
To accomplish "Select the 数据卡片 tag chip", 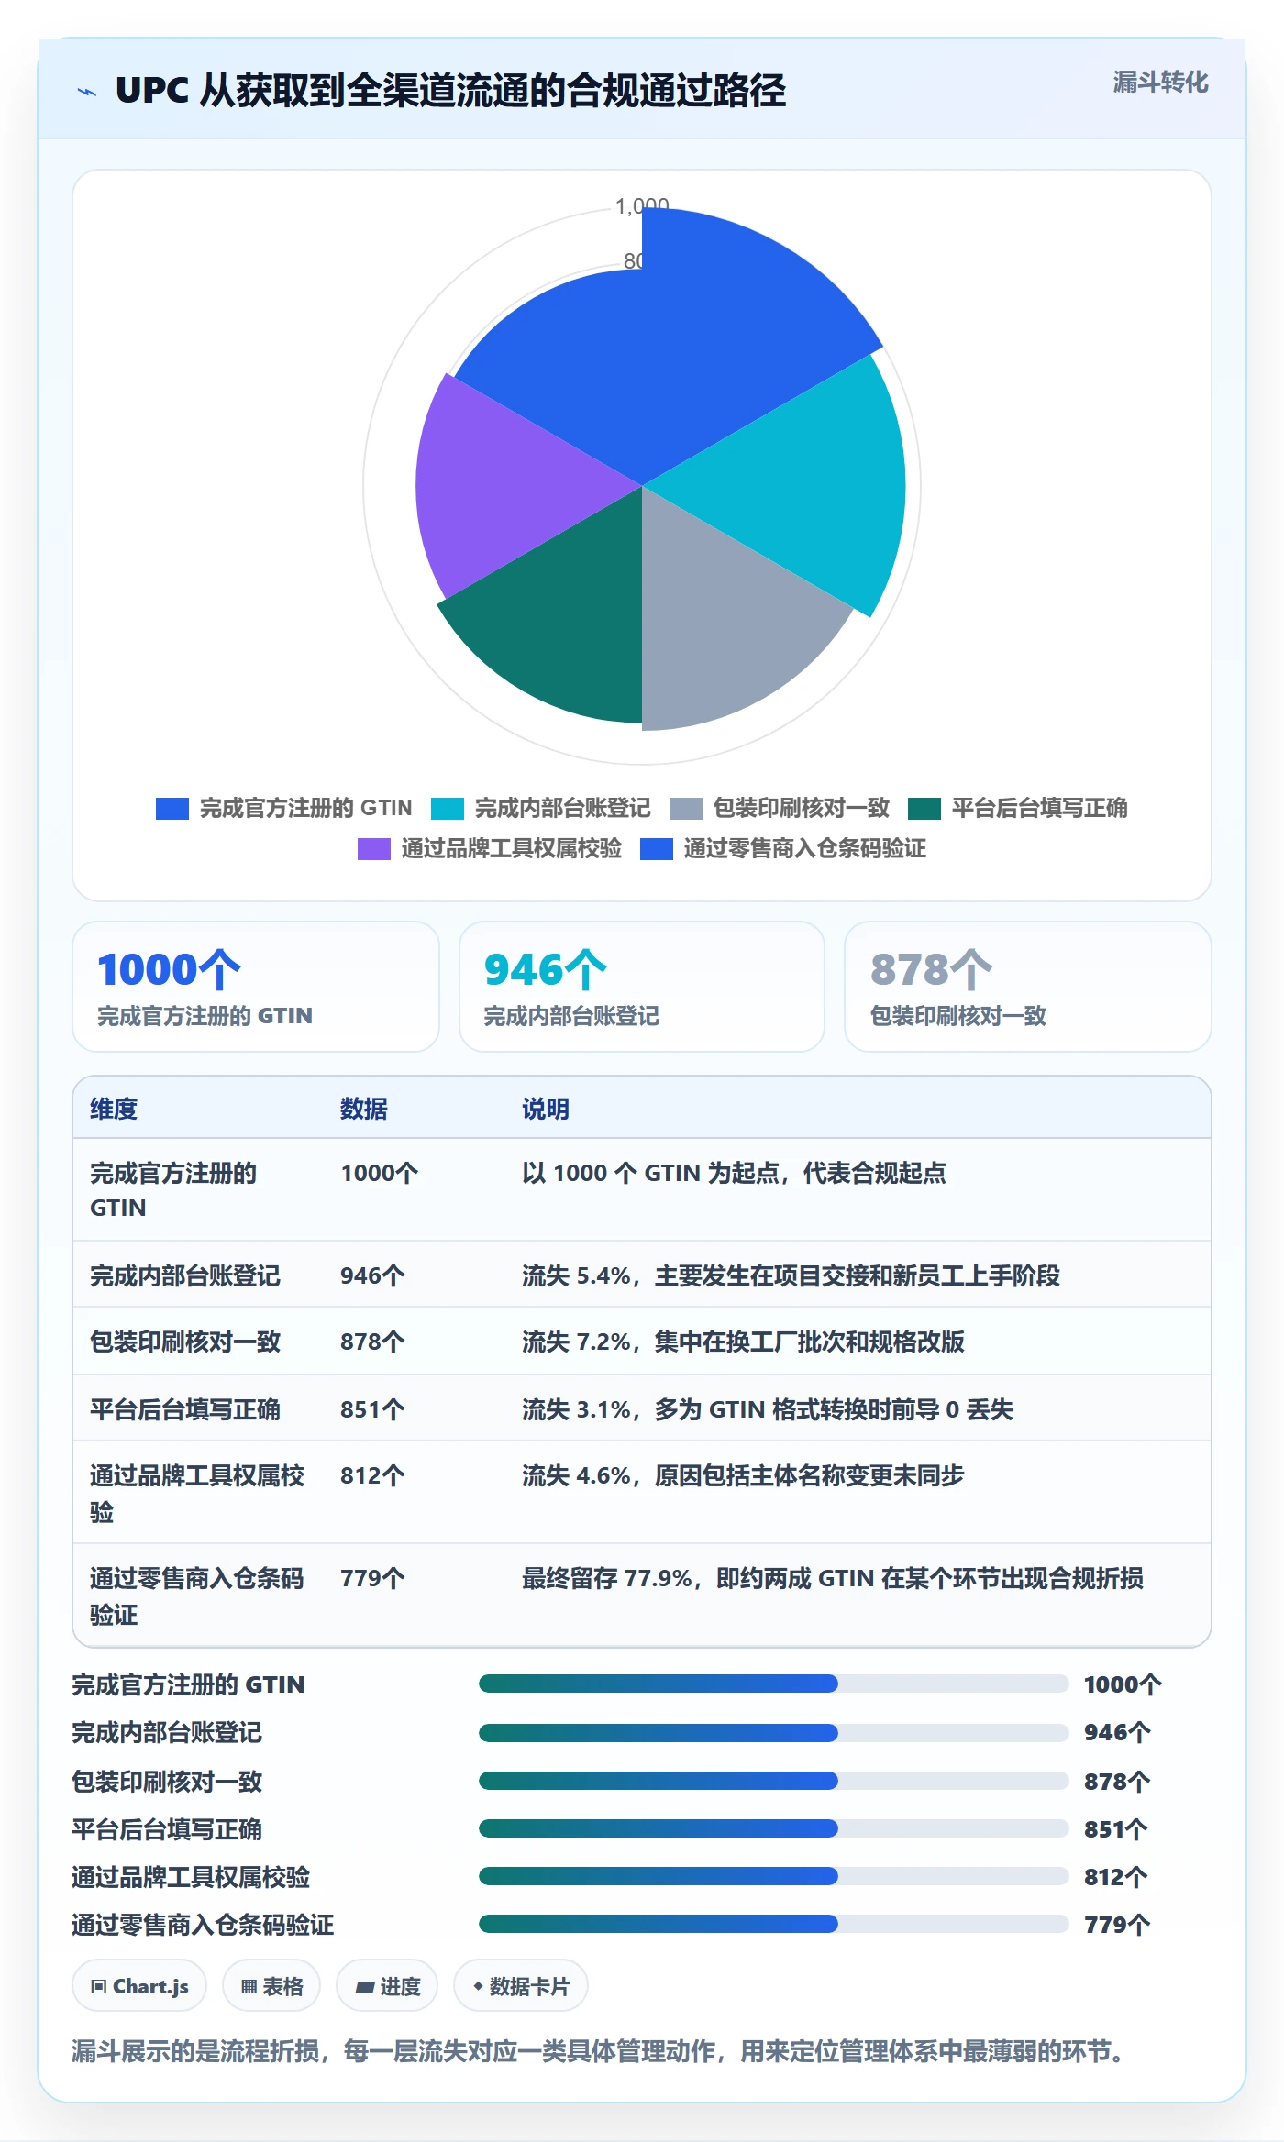I will pyautogui.click(x=521, y=1986).
